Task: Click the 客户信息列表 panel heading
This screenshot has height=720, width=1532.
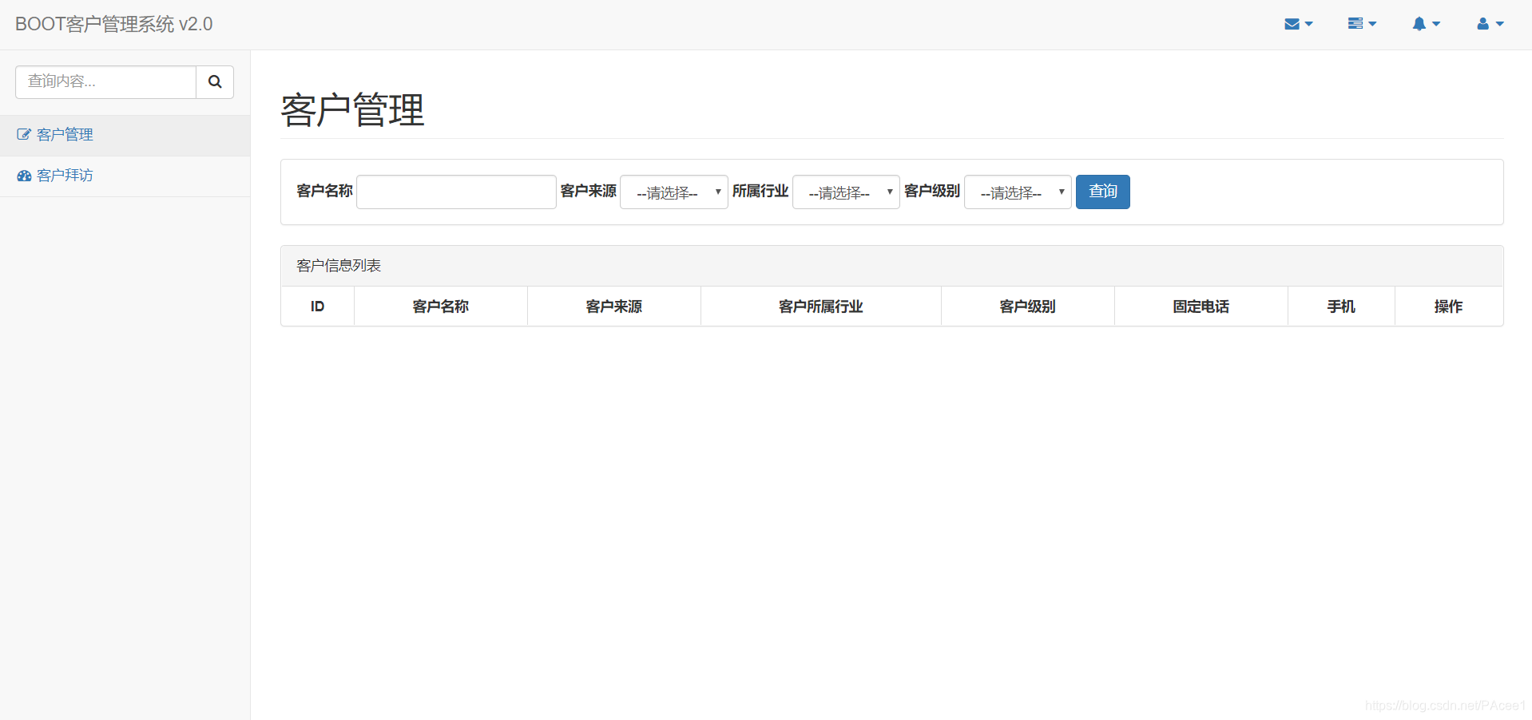Action: click(891, 266)
